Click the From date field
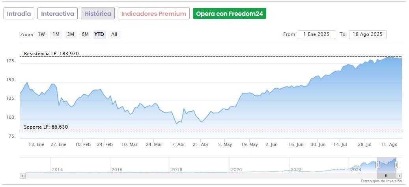Screen dimensions: 409x187 [316, 34]
